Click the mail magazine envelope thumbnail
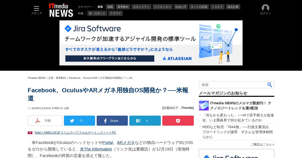Viewport: 302px width, 158px height. point(204,106)
